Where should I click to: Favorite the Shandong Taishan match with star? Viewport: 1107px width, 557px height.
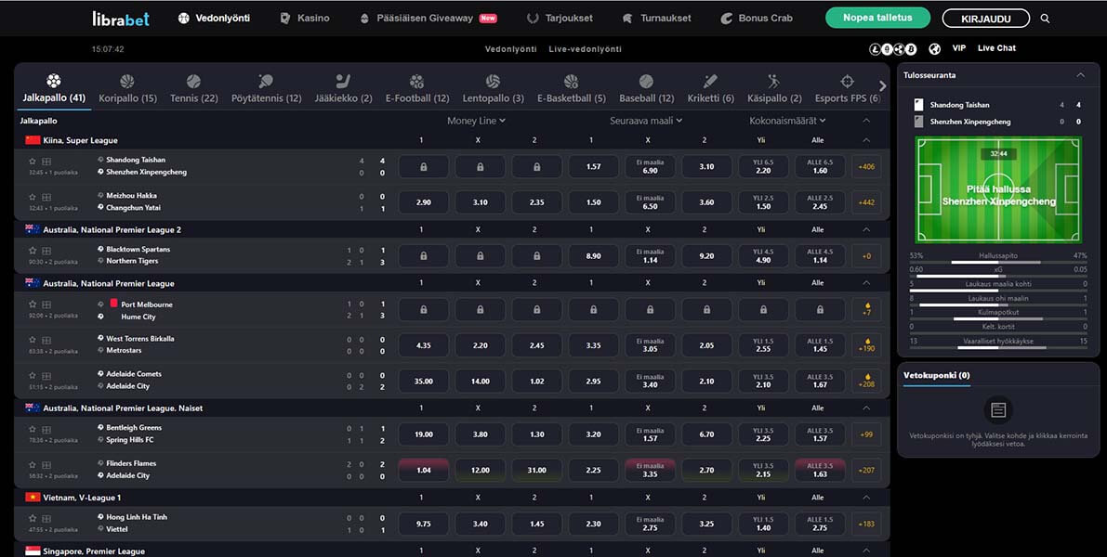click(33, 162)
